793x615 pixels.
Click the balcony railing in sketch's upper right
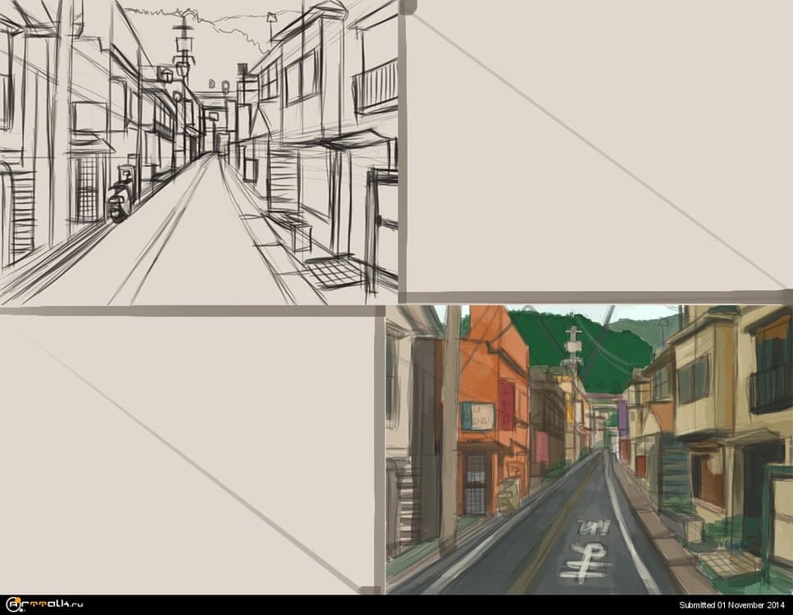pos(376,86)
